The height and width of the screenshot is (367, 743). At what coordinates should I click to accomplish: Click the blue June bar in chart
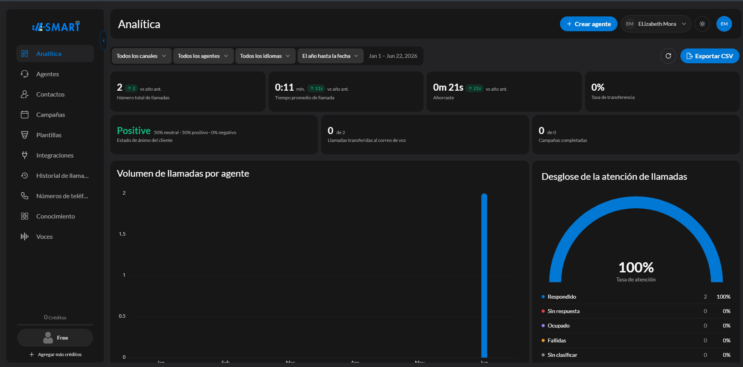tap(484, 276)
